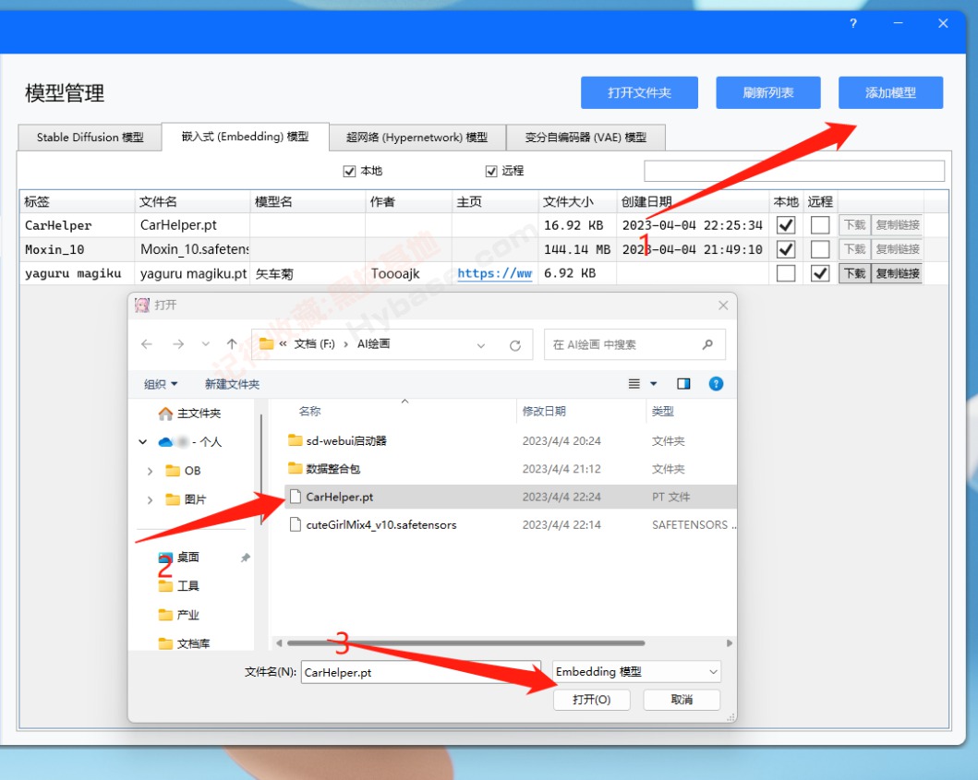The width and height of the screenshot is (978, 780).
Task: Open file dialog help blue icon
Action: [x=716, y=383]
